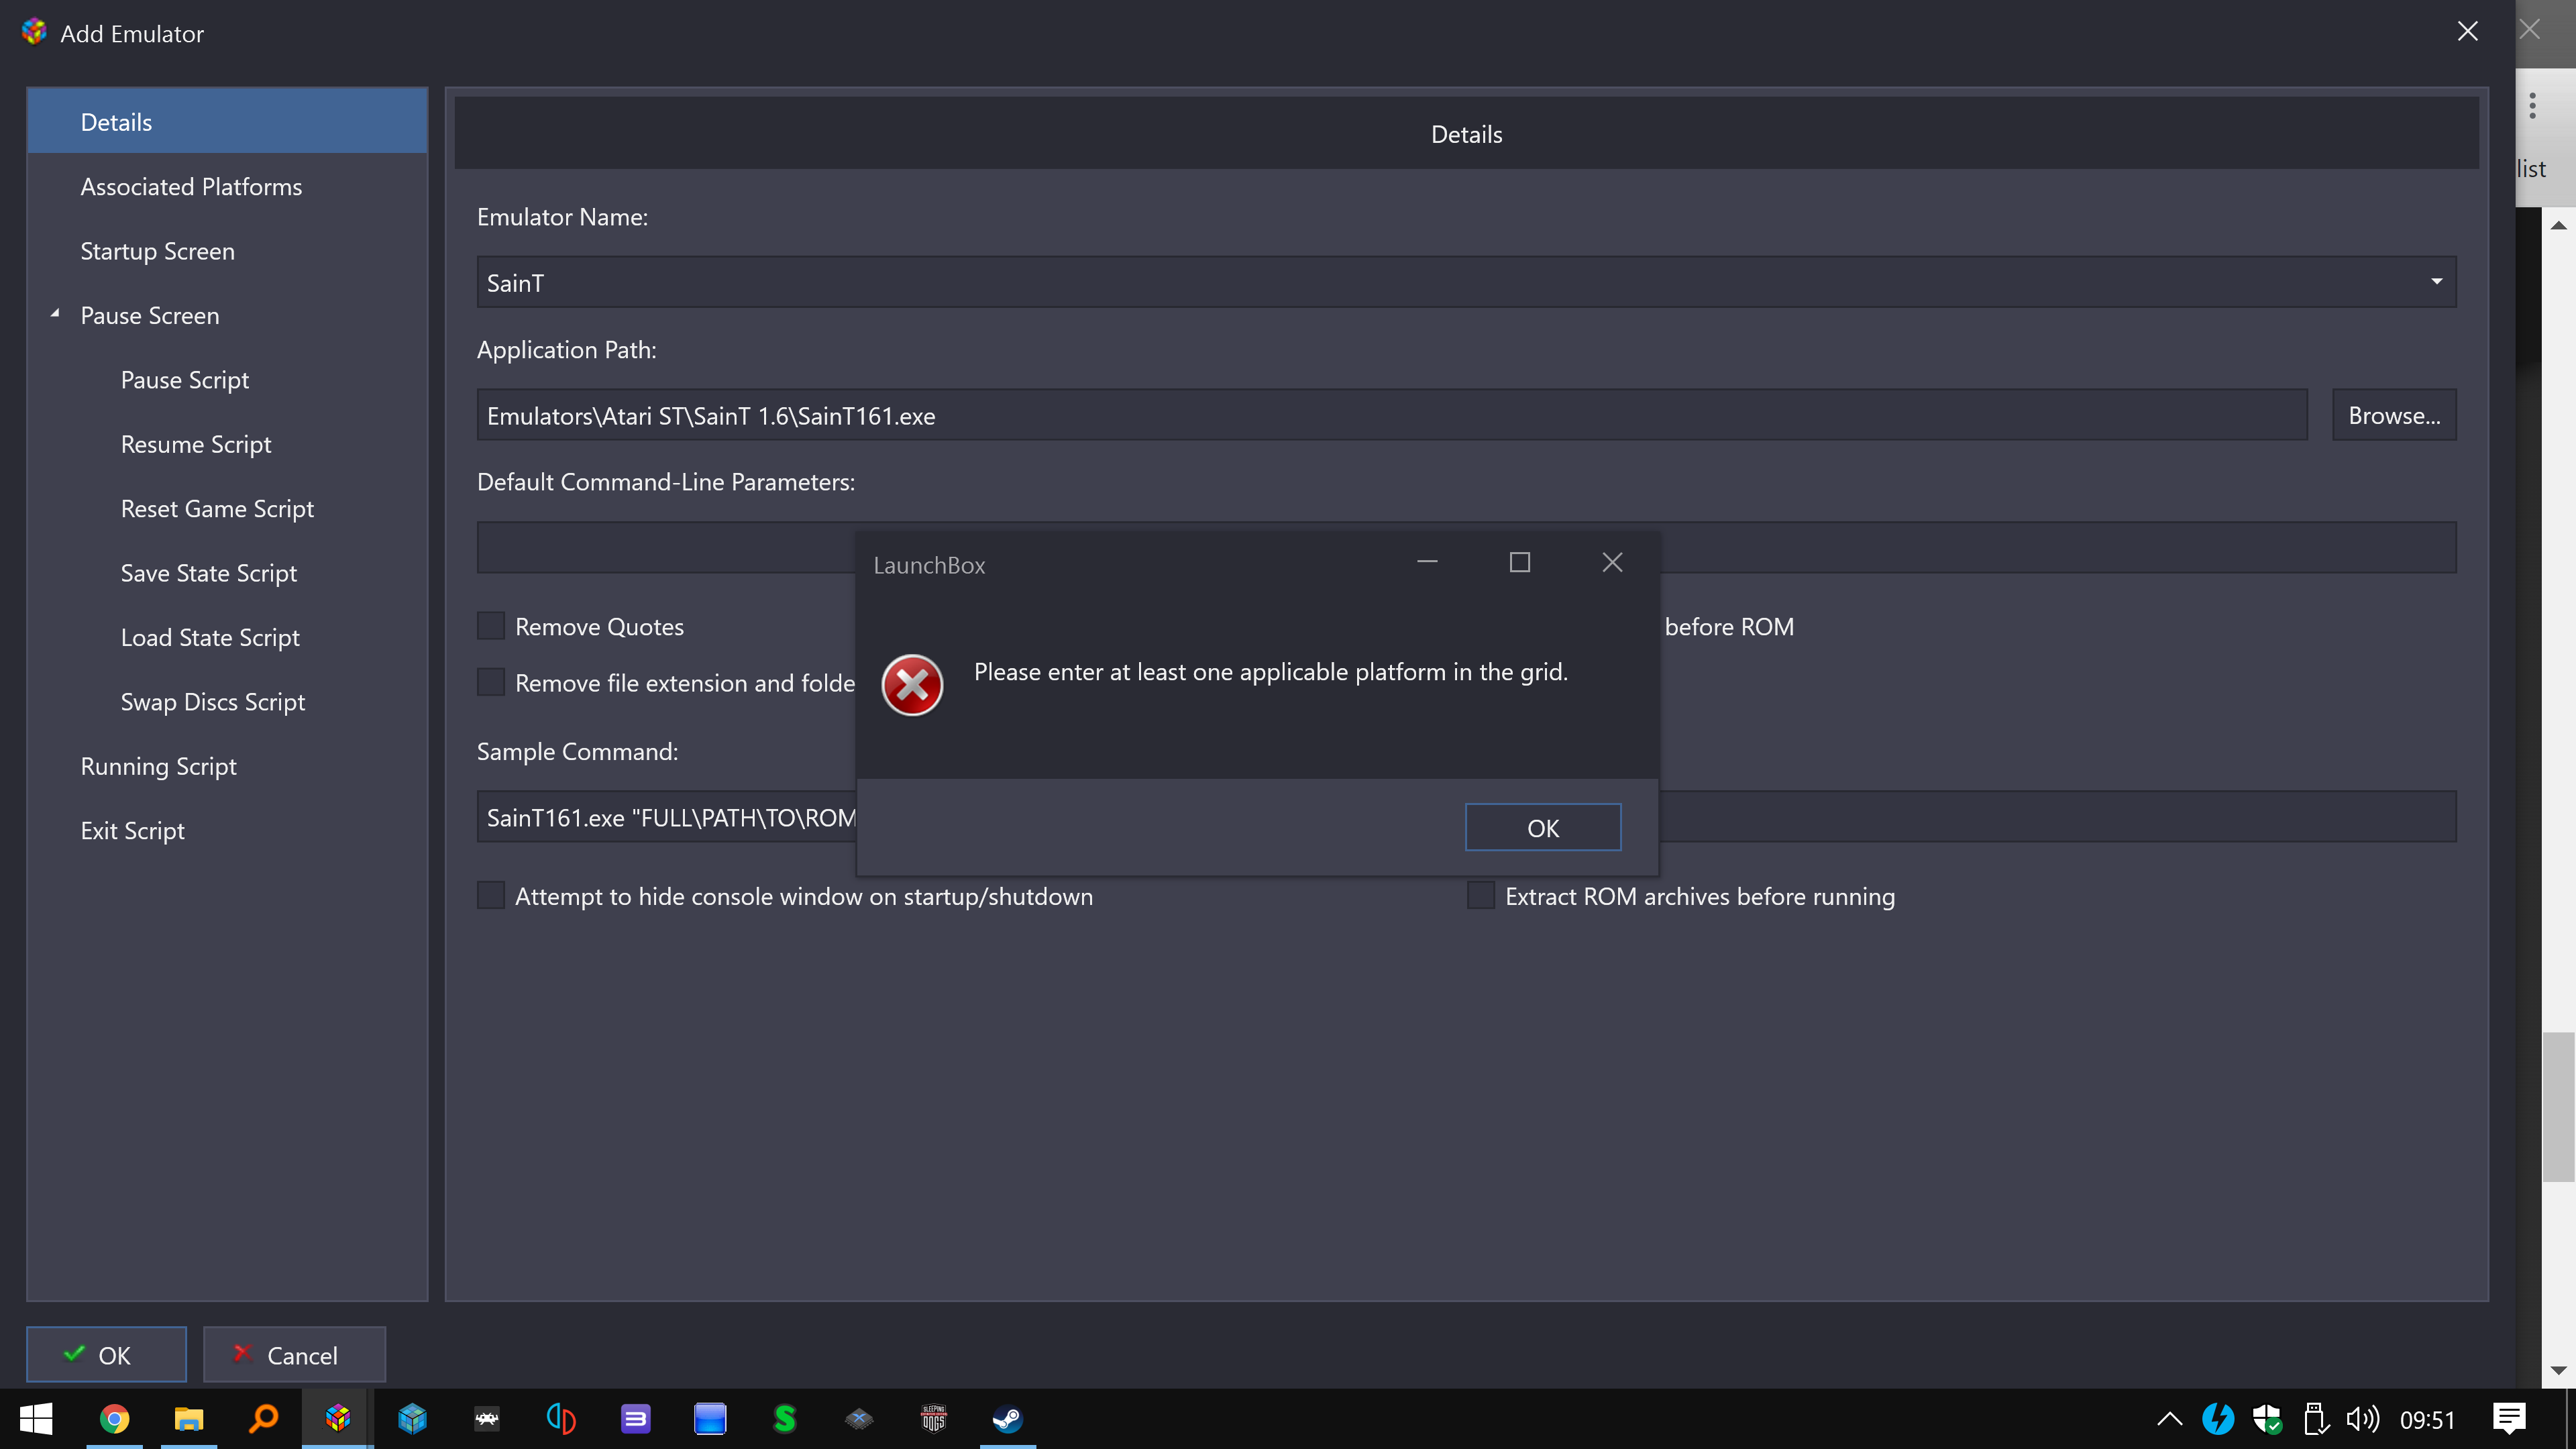Screen dimensions: 2576x1449
Task: Open the purple B3 app icon
Action: (636, 1418)
